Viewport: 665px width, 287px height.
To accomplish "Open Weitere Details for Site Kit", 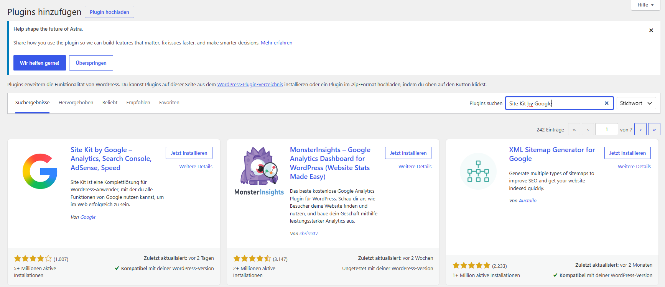I will coord(196,167).
